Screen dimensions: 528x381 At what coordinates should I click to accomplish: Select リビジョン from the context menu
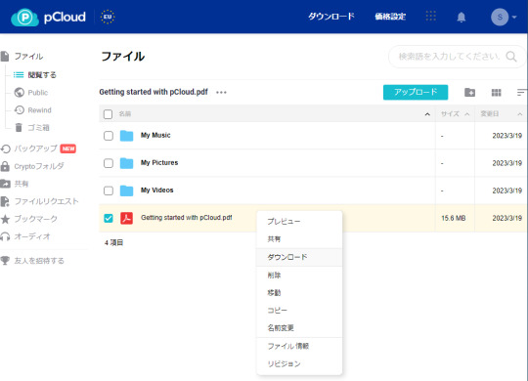299,363
